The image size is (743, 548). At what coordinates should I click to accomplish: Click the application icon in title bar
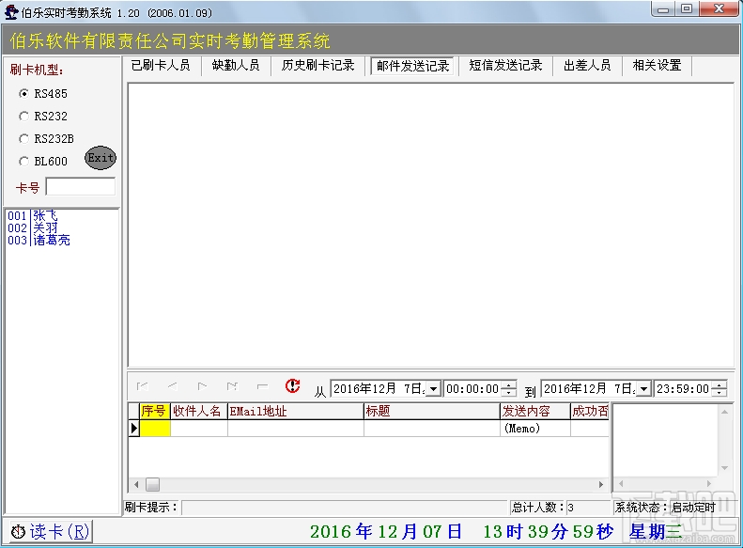point(10,12)
